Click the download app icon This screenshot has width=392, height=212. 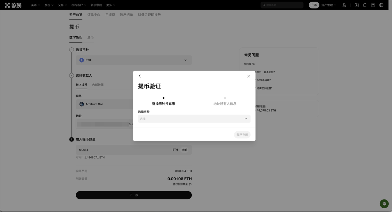coord(356,5)
